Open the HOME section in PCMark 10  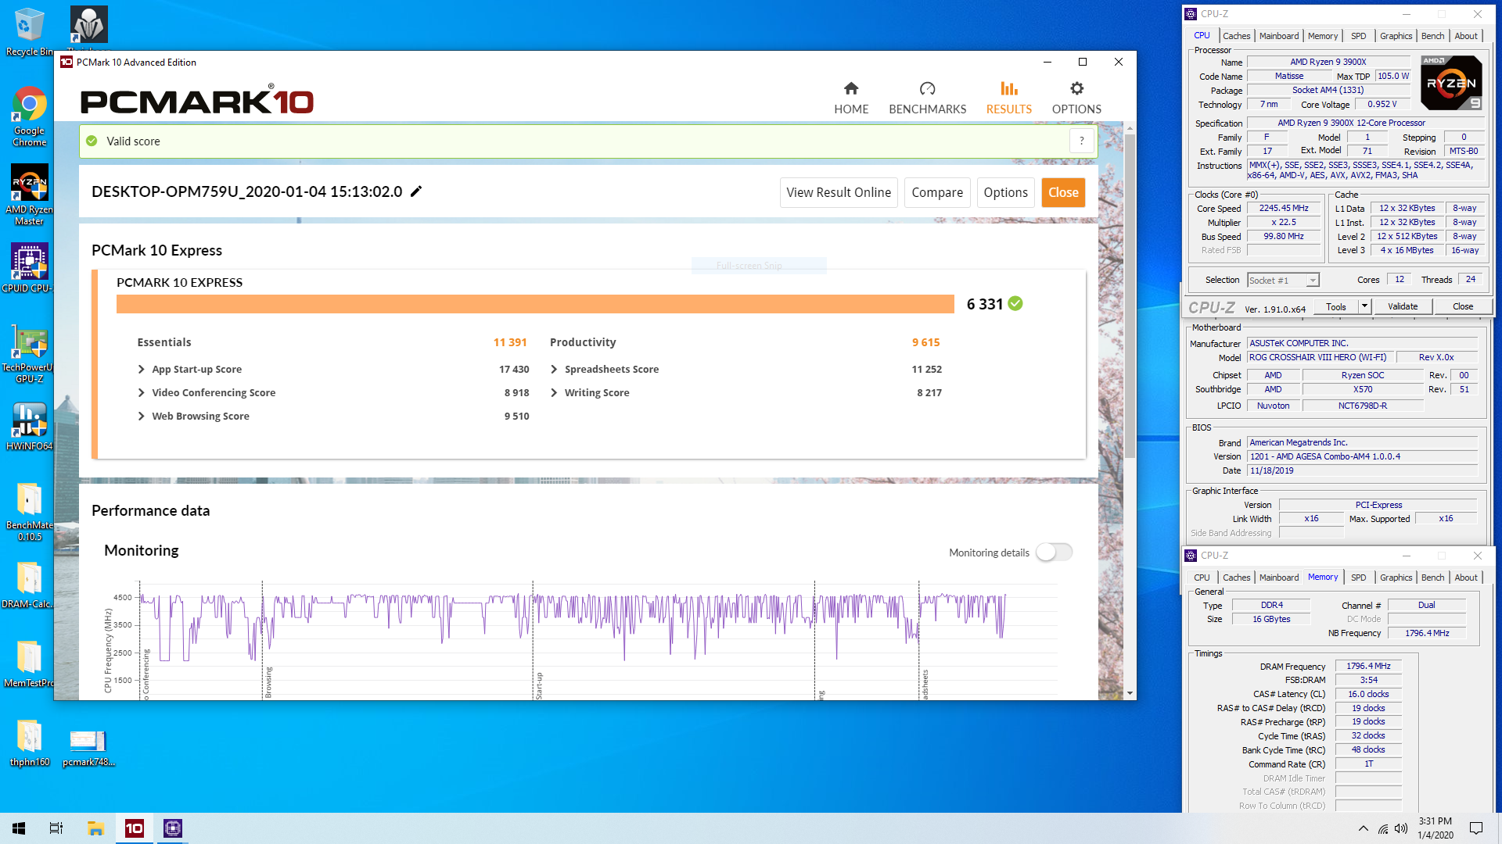(851, 98)
